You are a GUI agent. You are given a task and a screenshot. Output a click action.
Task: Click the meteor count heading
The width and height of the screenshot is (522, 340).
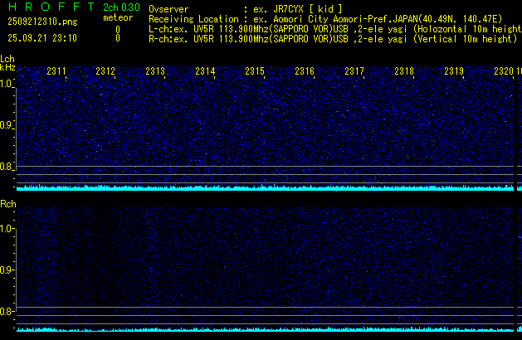117,17
